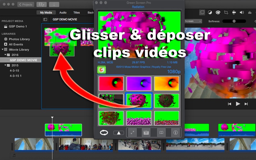Image resolution: width=256 pixels, height=160 pixels.
Task: Select the red radial clip thumbnail
Action: [111, 84]
